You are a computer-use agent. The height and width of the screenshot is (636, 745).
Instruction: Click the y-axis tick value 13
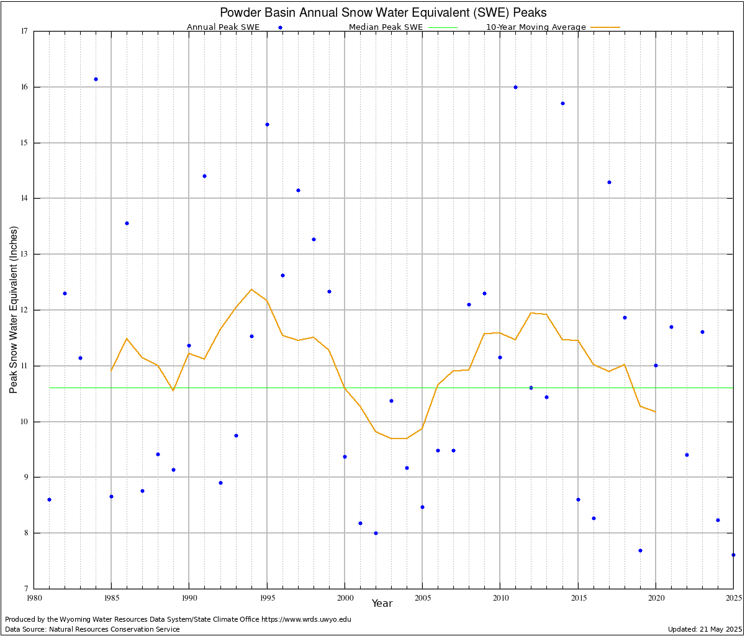[25, 254]
